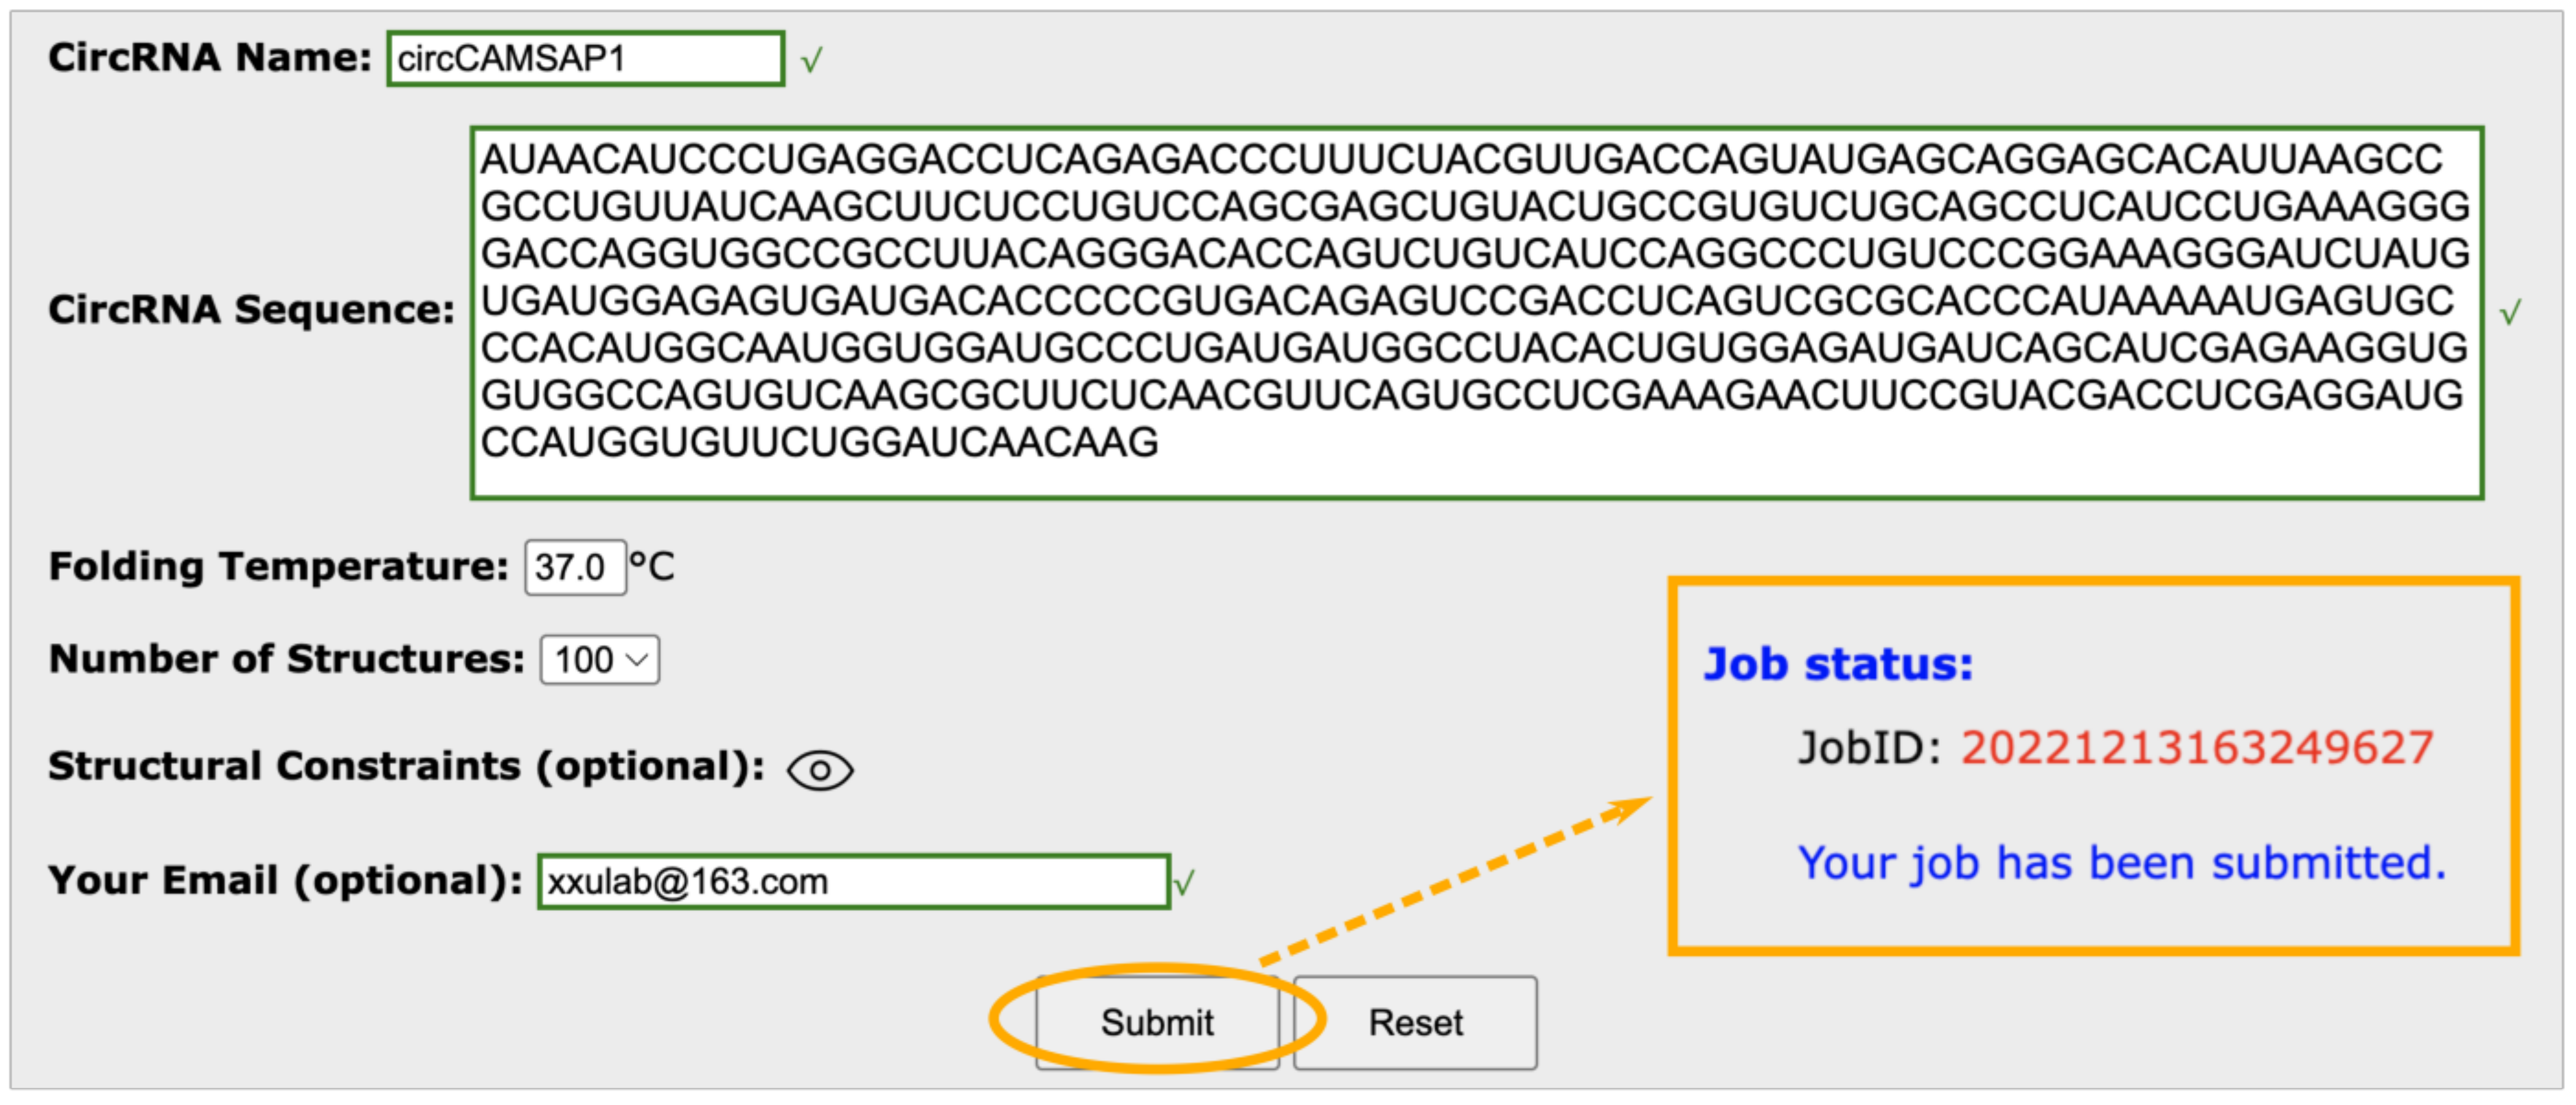The height and width of the screenshot is (1105, 2576).
Task: Open the Number of Structures dropdown
Action: pos(599,661)
